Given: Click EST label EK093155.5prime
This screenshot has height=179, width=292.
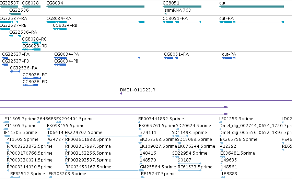Looking at the screenshot, I should point(66,126).
